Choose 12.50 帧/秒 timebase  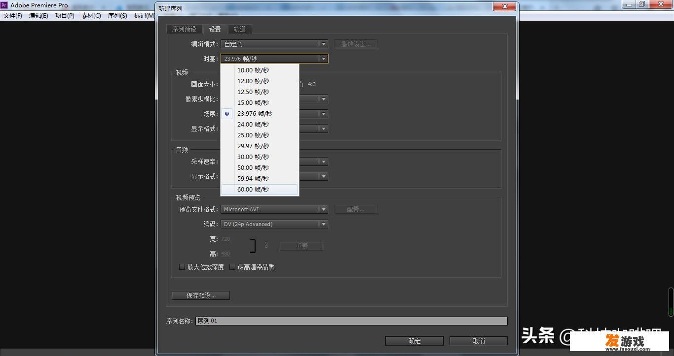(260, 92)
